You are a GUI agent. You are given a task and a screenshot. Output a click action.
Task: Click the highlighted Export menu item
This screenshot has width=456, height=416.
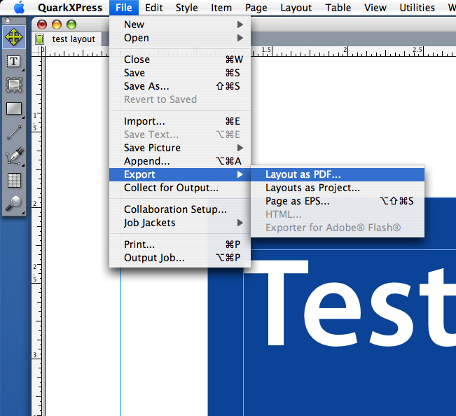point(180,174)
